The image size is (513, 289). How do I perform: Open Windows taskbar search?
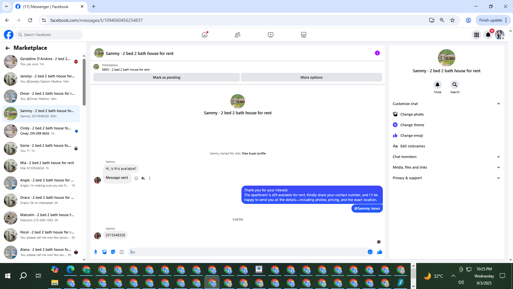click(x=23, y=276)
